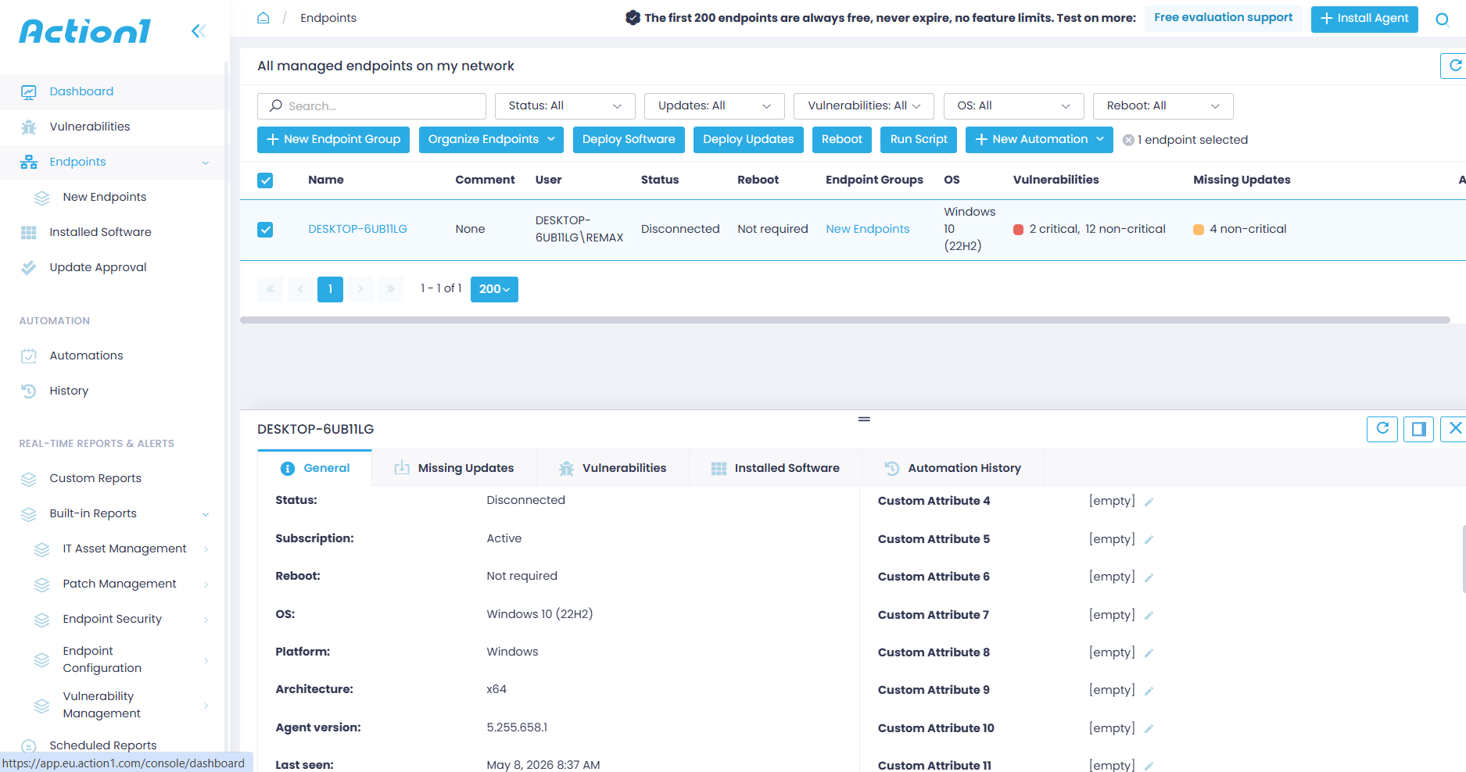This screenshot has height=772, width=1466.
Task: Open Automations in sidebar
Action: 86,356
